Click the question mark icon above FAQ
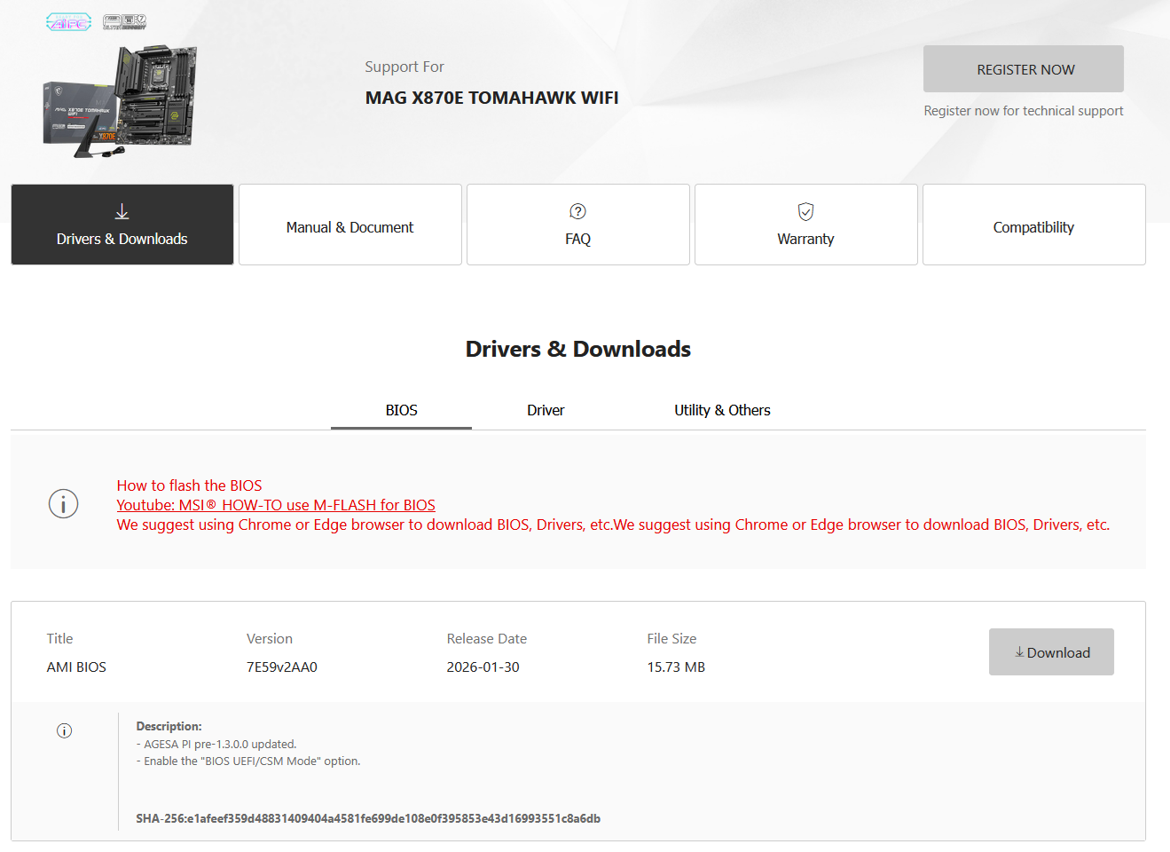 (x=578, y=211)
